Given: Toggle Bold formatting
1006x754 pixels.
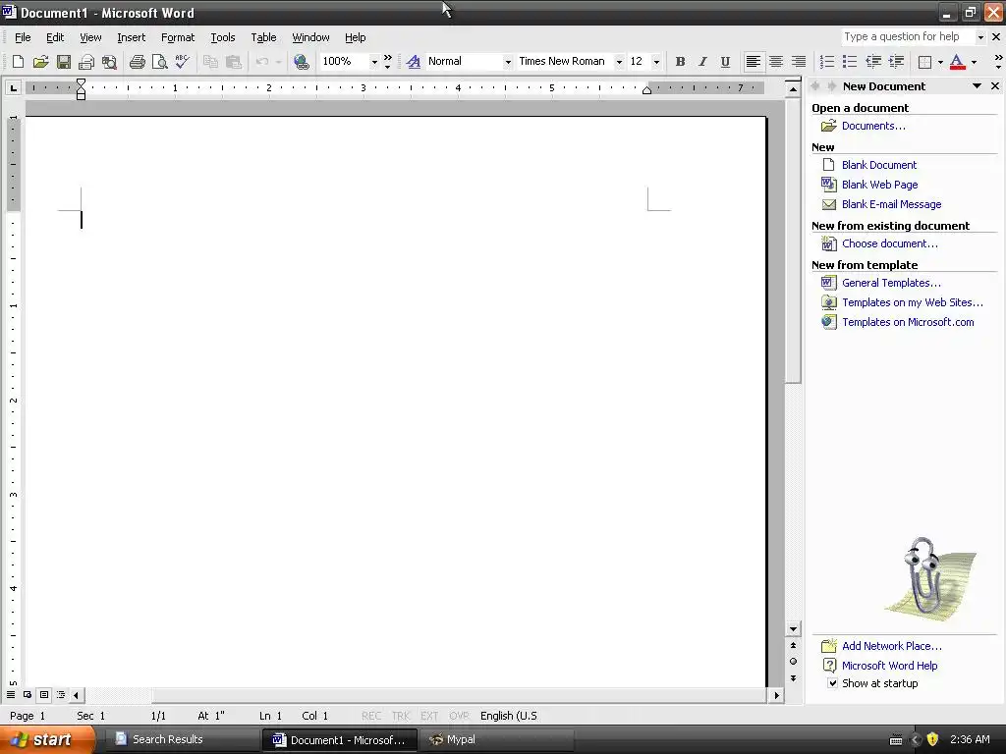Looking at the screenshot, I should coord(680,62).
